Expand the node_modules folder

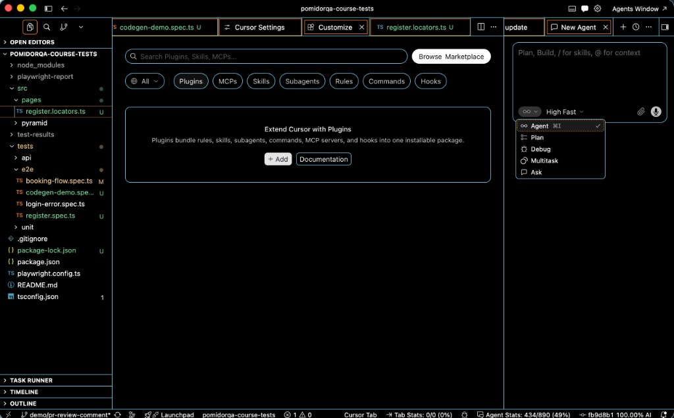[x=56, y=65]
